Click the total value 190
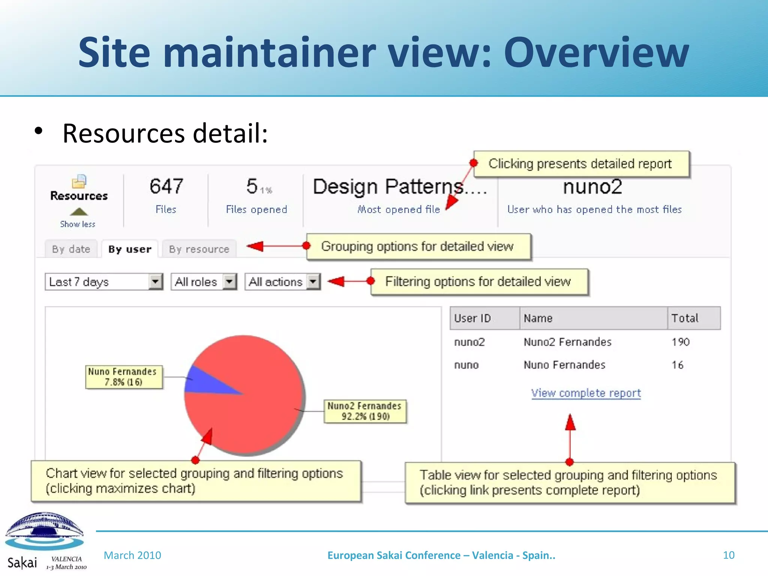 tap(681, 342)
